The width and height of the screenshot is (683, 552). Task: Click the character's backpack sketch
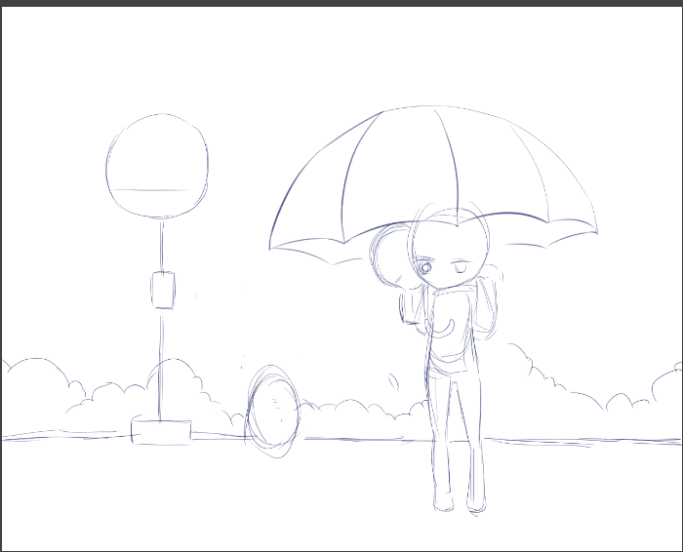click(x=486, y=304)
